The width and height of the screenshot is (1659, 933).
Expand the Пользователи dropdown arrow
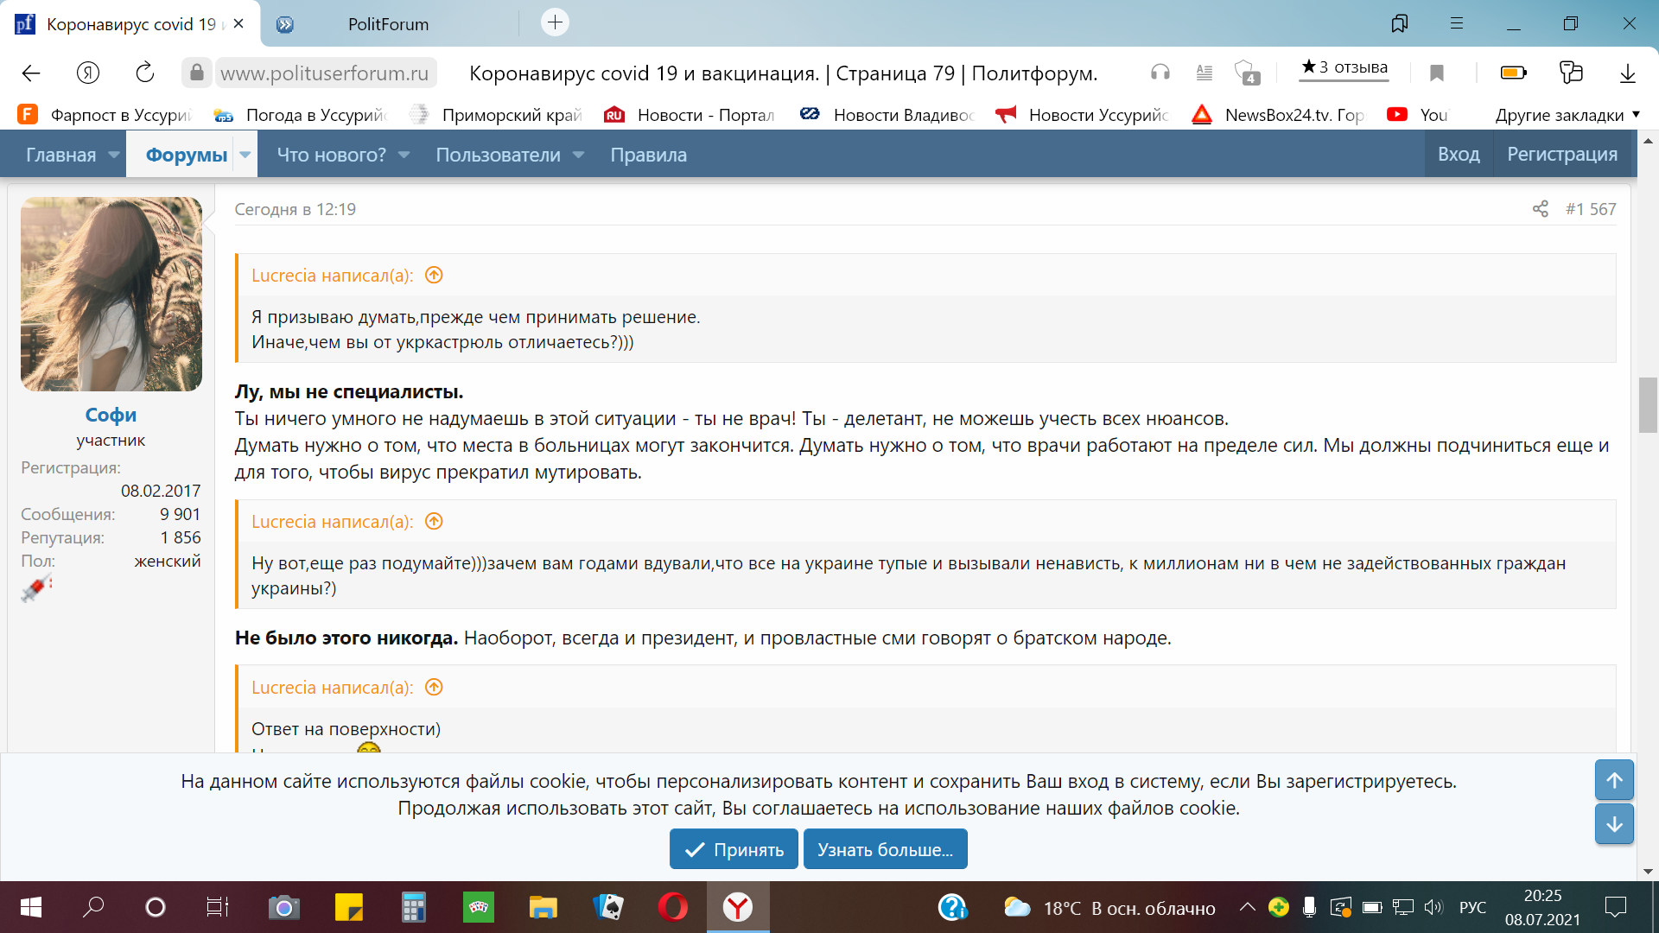(579, 155)
